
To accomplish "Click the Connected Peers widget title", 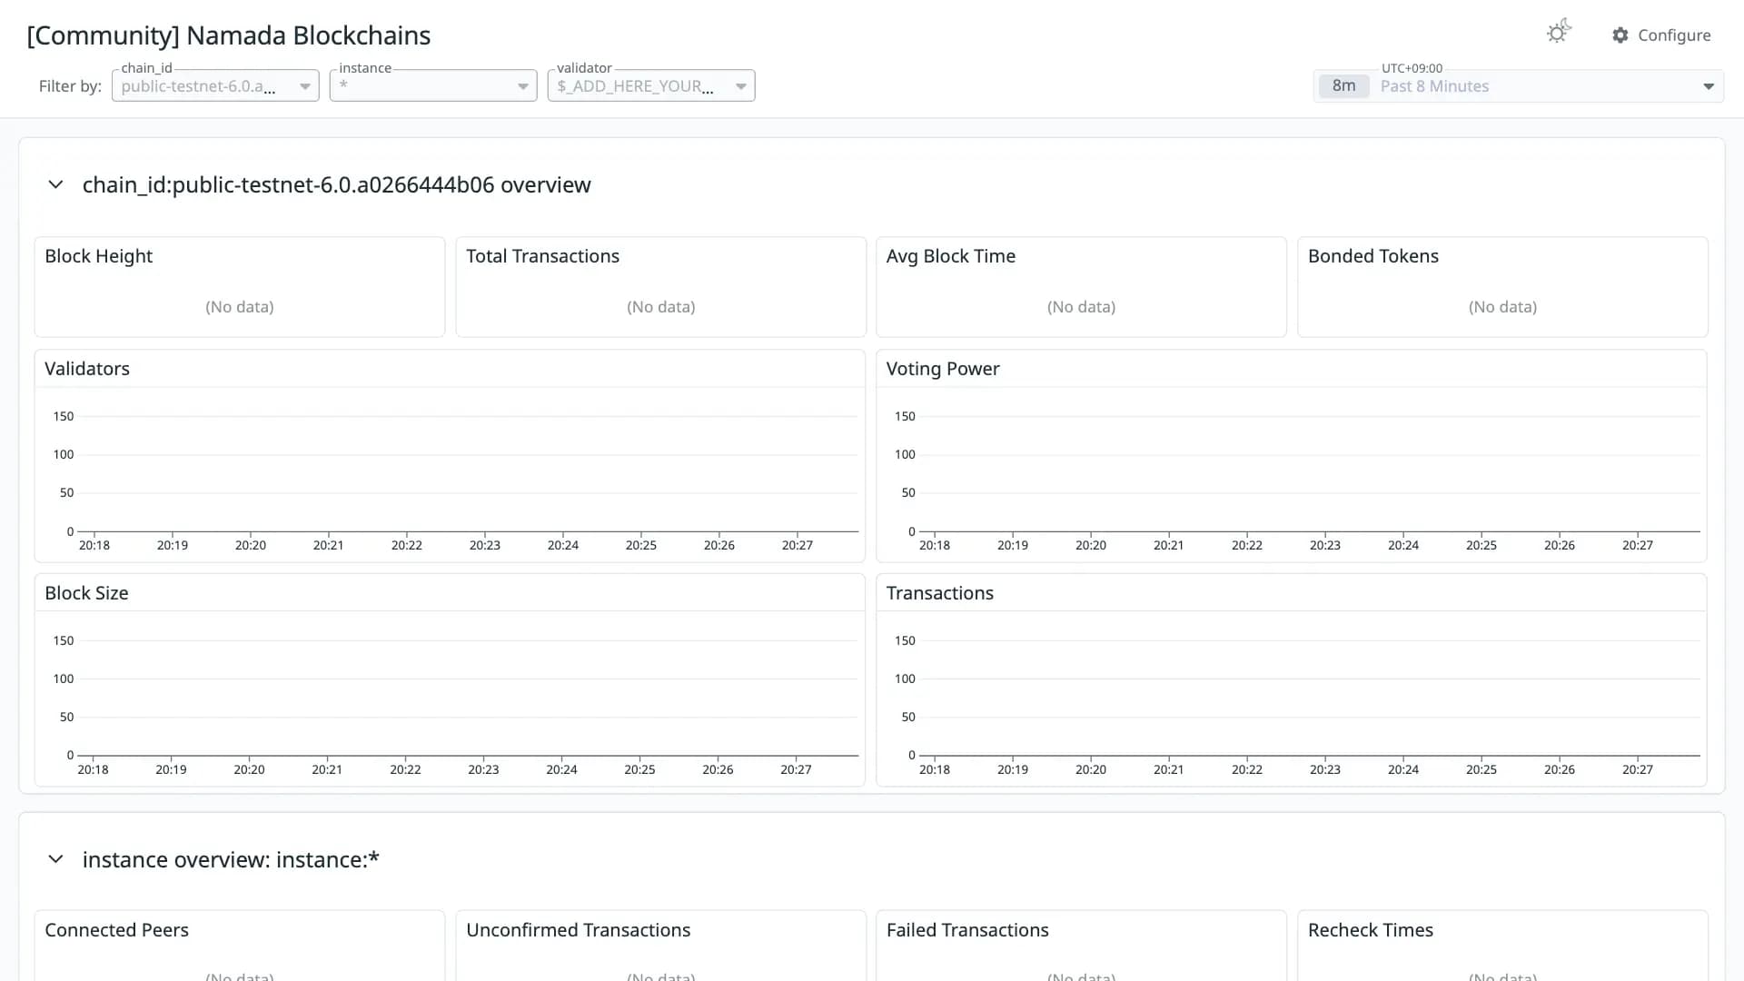I will pos(116,931).
